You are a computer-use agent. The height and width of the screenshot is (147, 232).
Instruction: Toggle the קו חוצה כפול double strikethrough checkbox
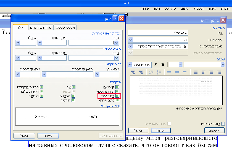pos(117,92)
